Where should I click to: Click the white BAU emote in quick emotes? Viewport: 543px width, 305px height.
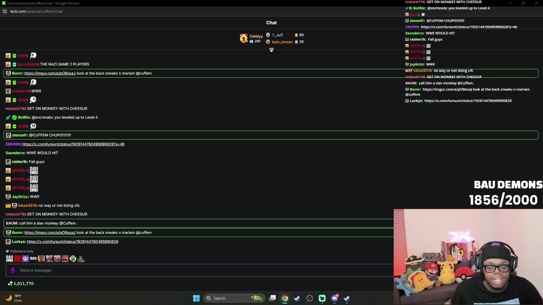pyautogui.click(x=9, y=259)
